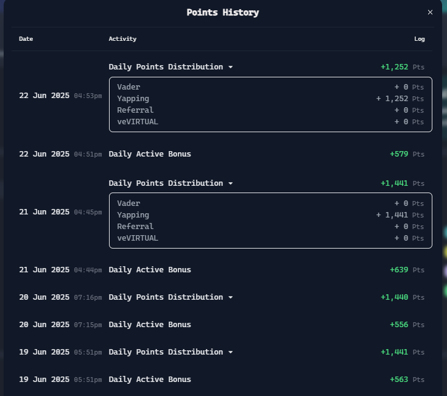Click the Activity column header
Image resolution: width=447 pixels, height=396 pixels.
click(x=122, y=39)
